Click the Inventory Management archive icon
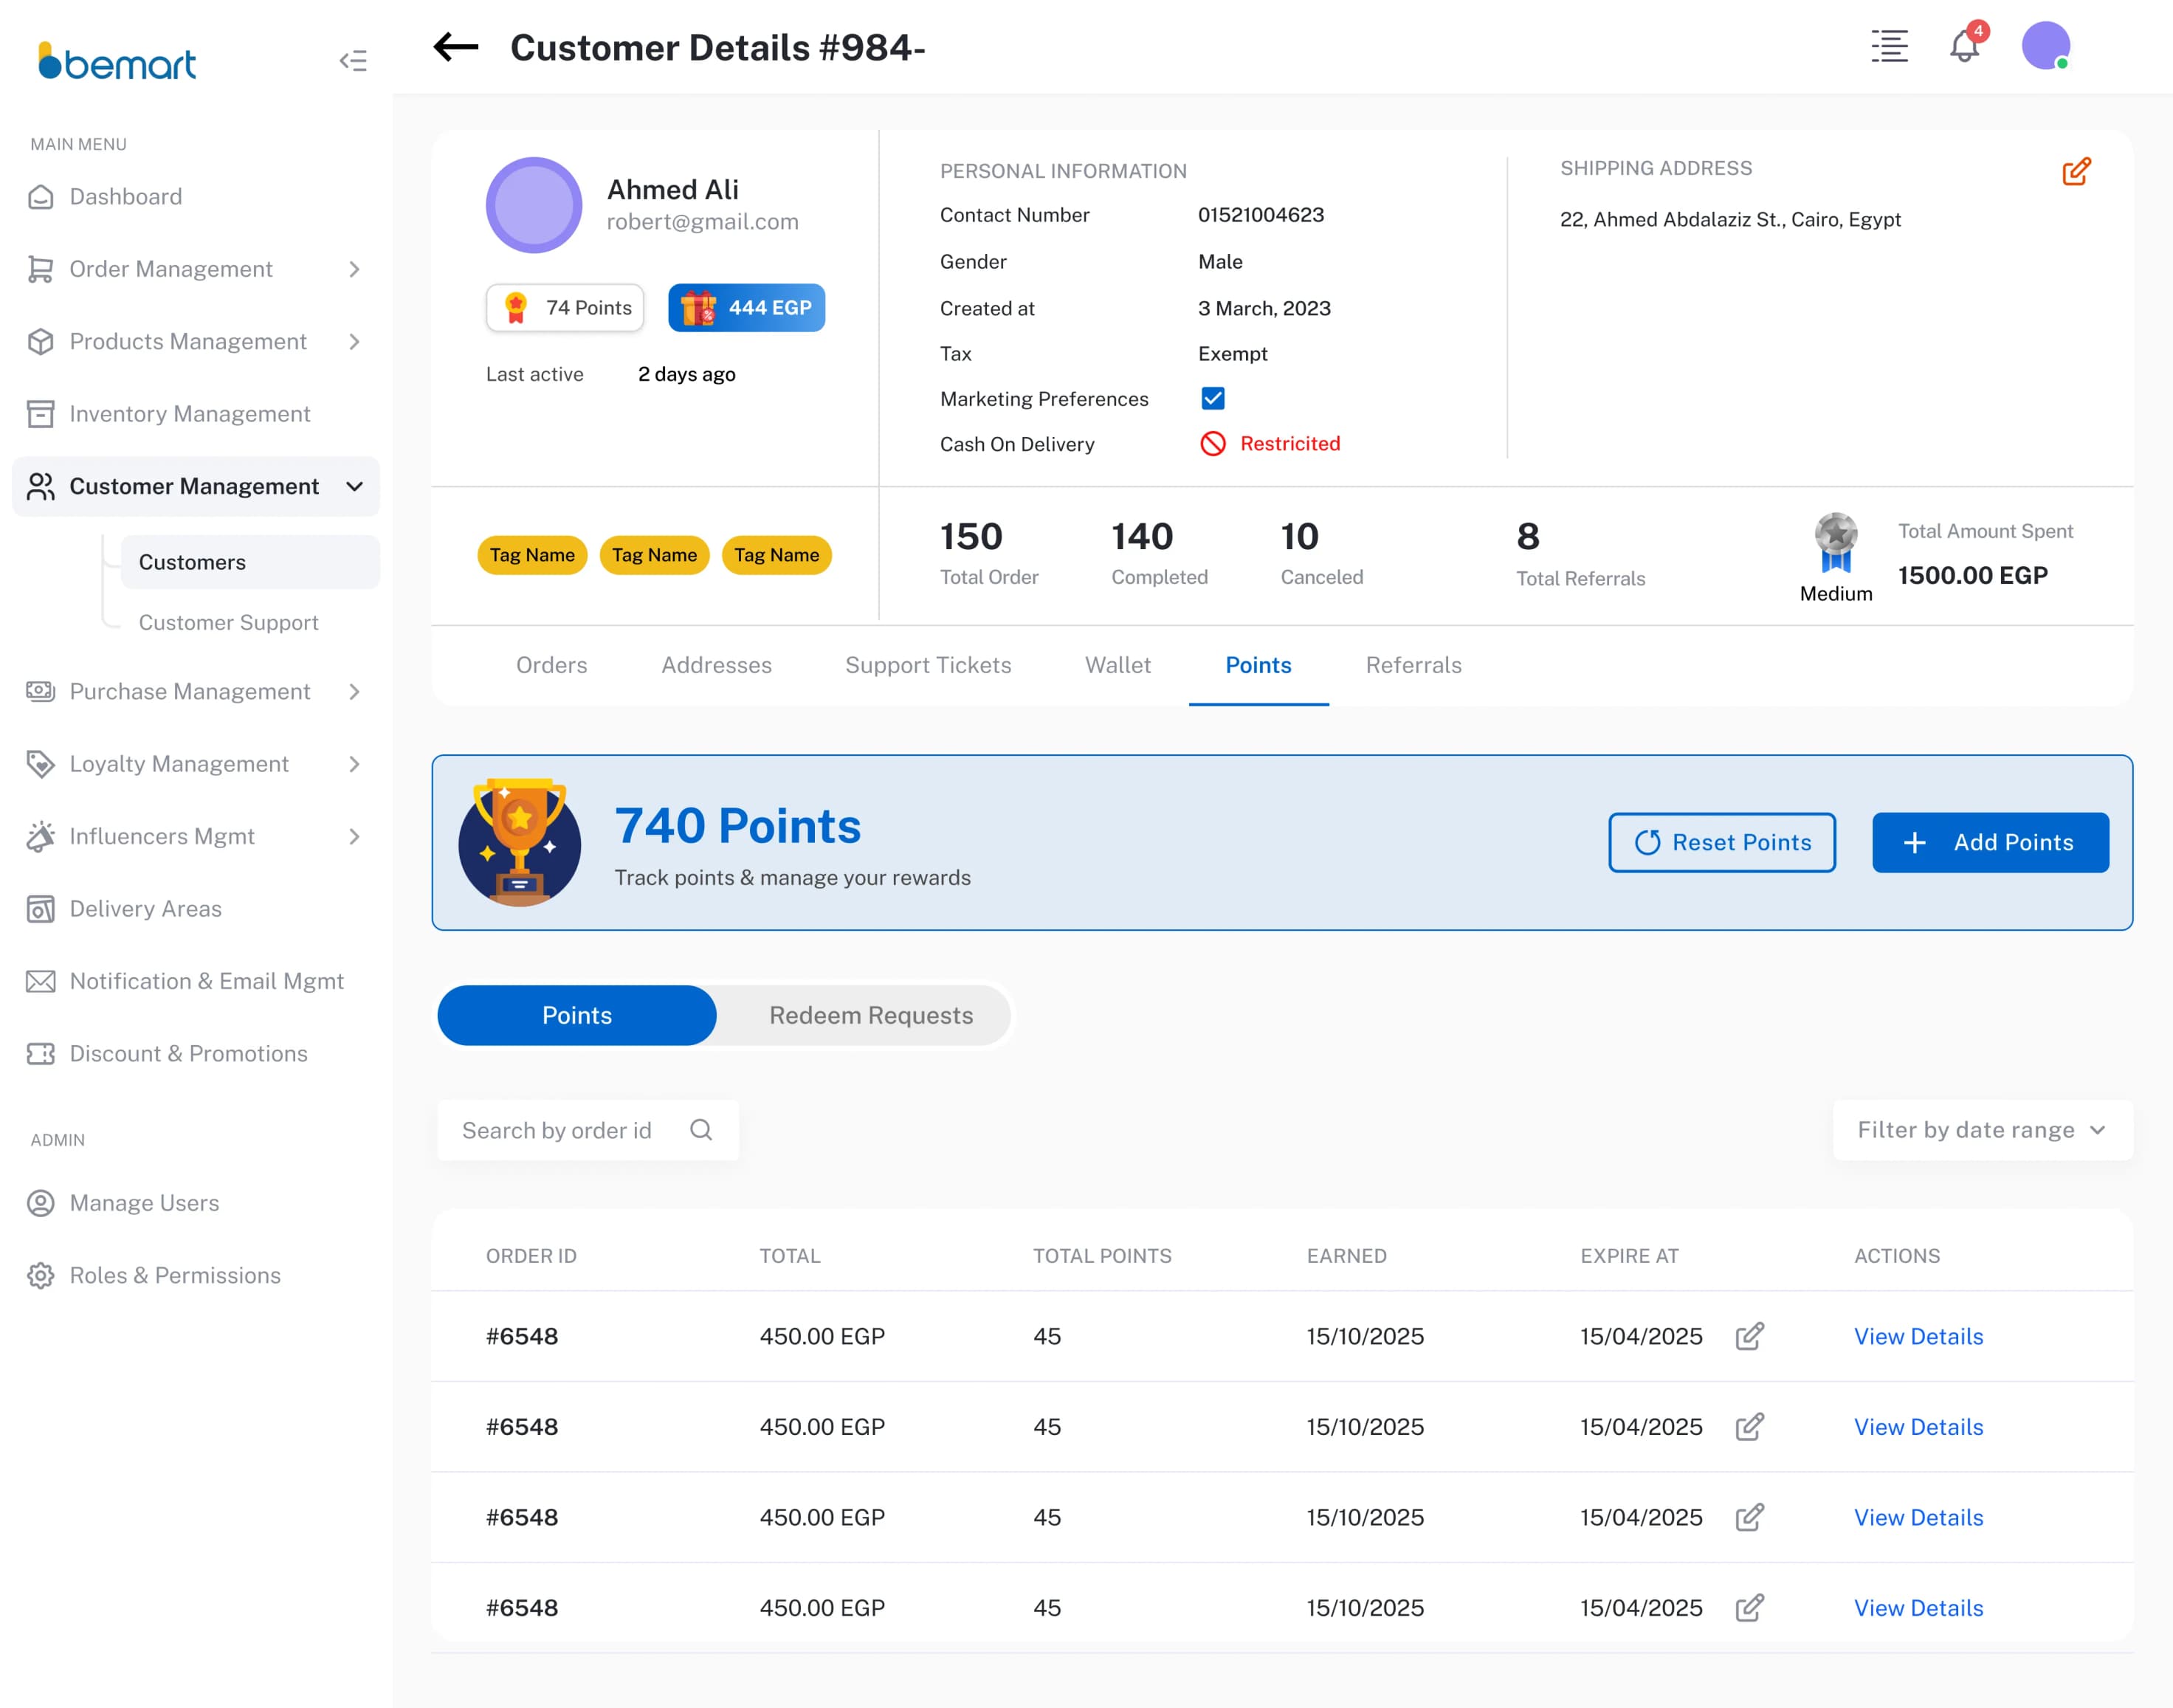Screen dimensions: 2173x1708 (x=40, y=414)
